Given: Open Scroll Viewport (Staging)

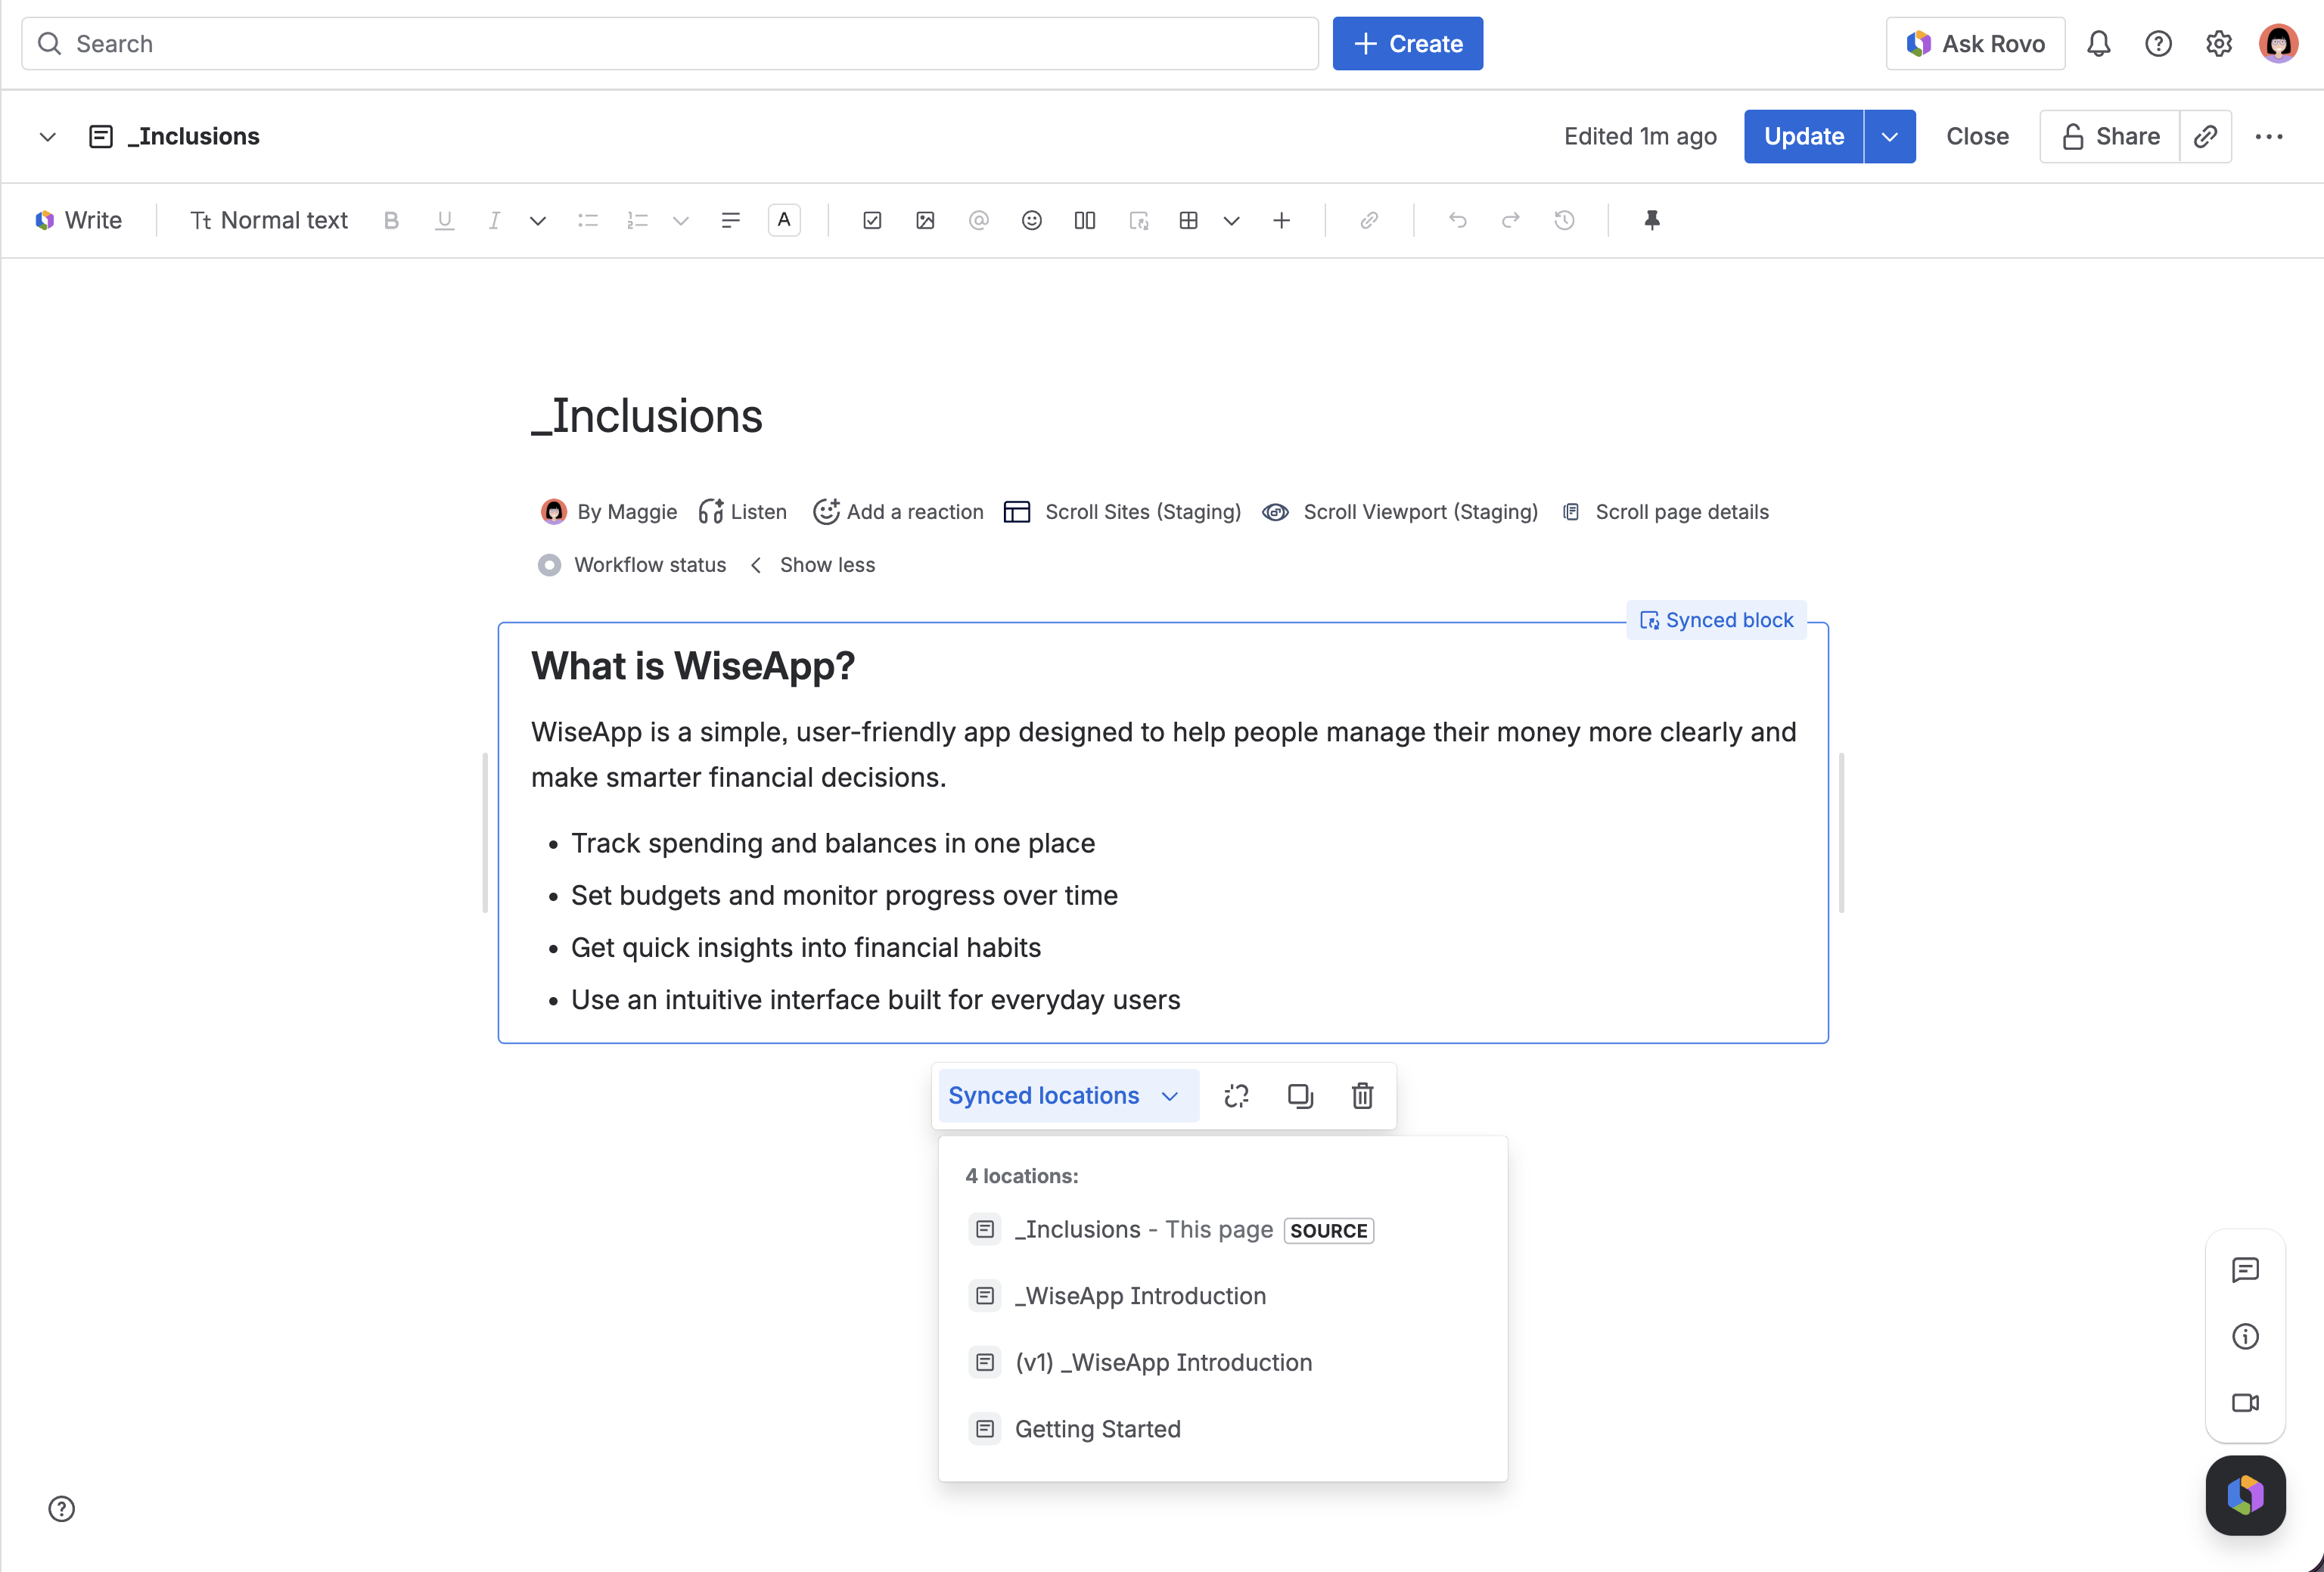Looking at the screenshot, I should [x=1400, y=512].
